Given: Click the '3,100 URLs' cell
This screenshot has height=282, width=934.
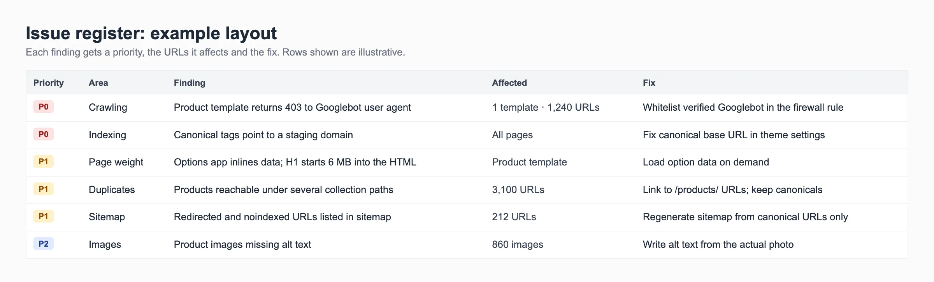Looking at the screenshot, I should [518, 190].
